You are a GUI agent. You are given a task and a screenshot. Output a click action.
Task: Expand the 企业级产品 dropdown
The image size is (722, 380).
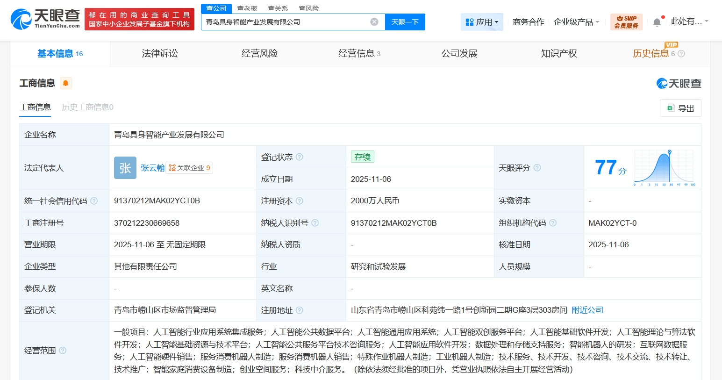coord(576,22)
